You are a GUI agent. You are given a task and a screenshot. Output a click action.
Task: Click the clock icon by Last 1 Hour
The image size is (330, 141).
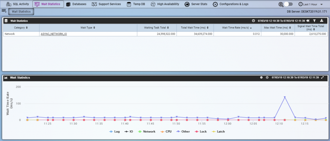(301, 4)
